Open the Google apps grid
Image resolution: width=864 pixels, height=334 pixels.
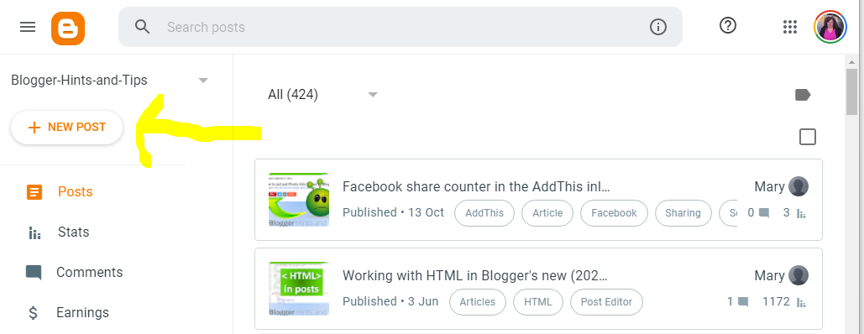tap(790, 27)
